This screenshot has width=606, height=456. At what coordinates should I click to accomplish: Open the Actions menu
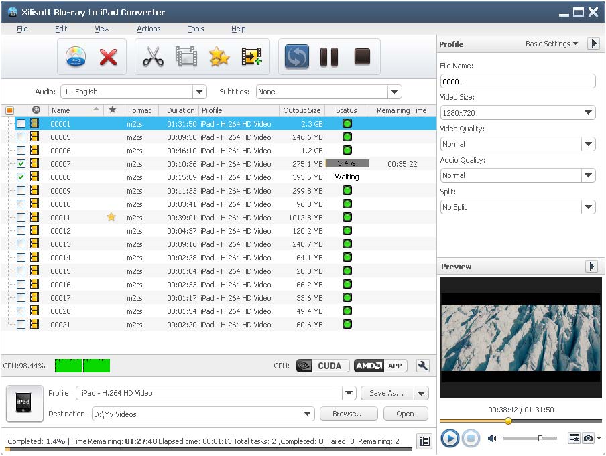[148, 29]
